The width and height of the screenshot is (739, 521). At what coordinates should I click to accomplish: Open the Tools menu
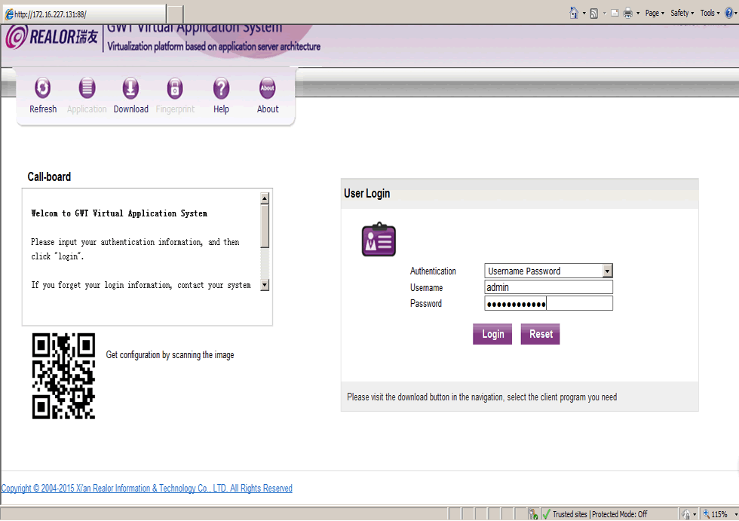tap(709, 13)
